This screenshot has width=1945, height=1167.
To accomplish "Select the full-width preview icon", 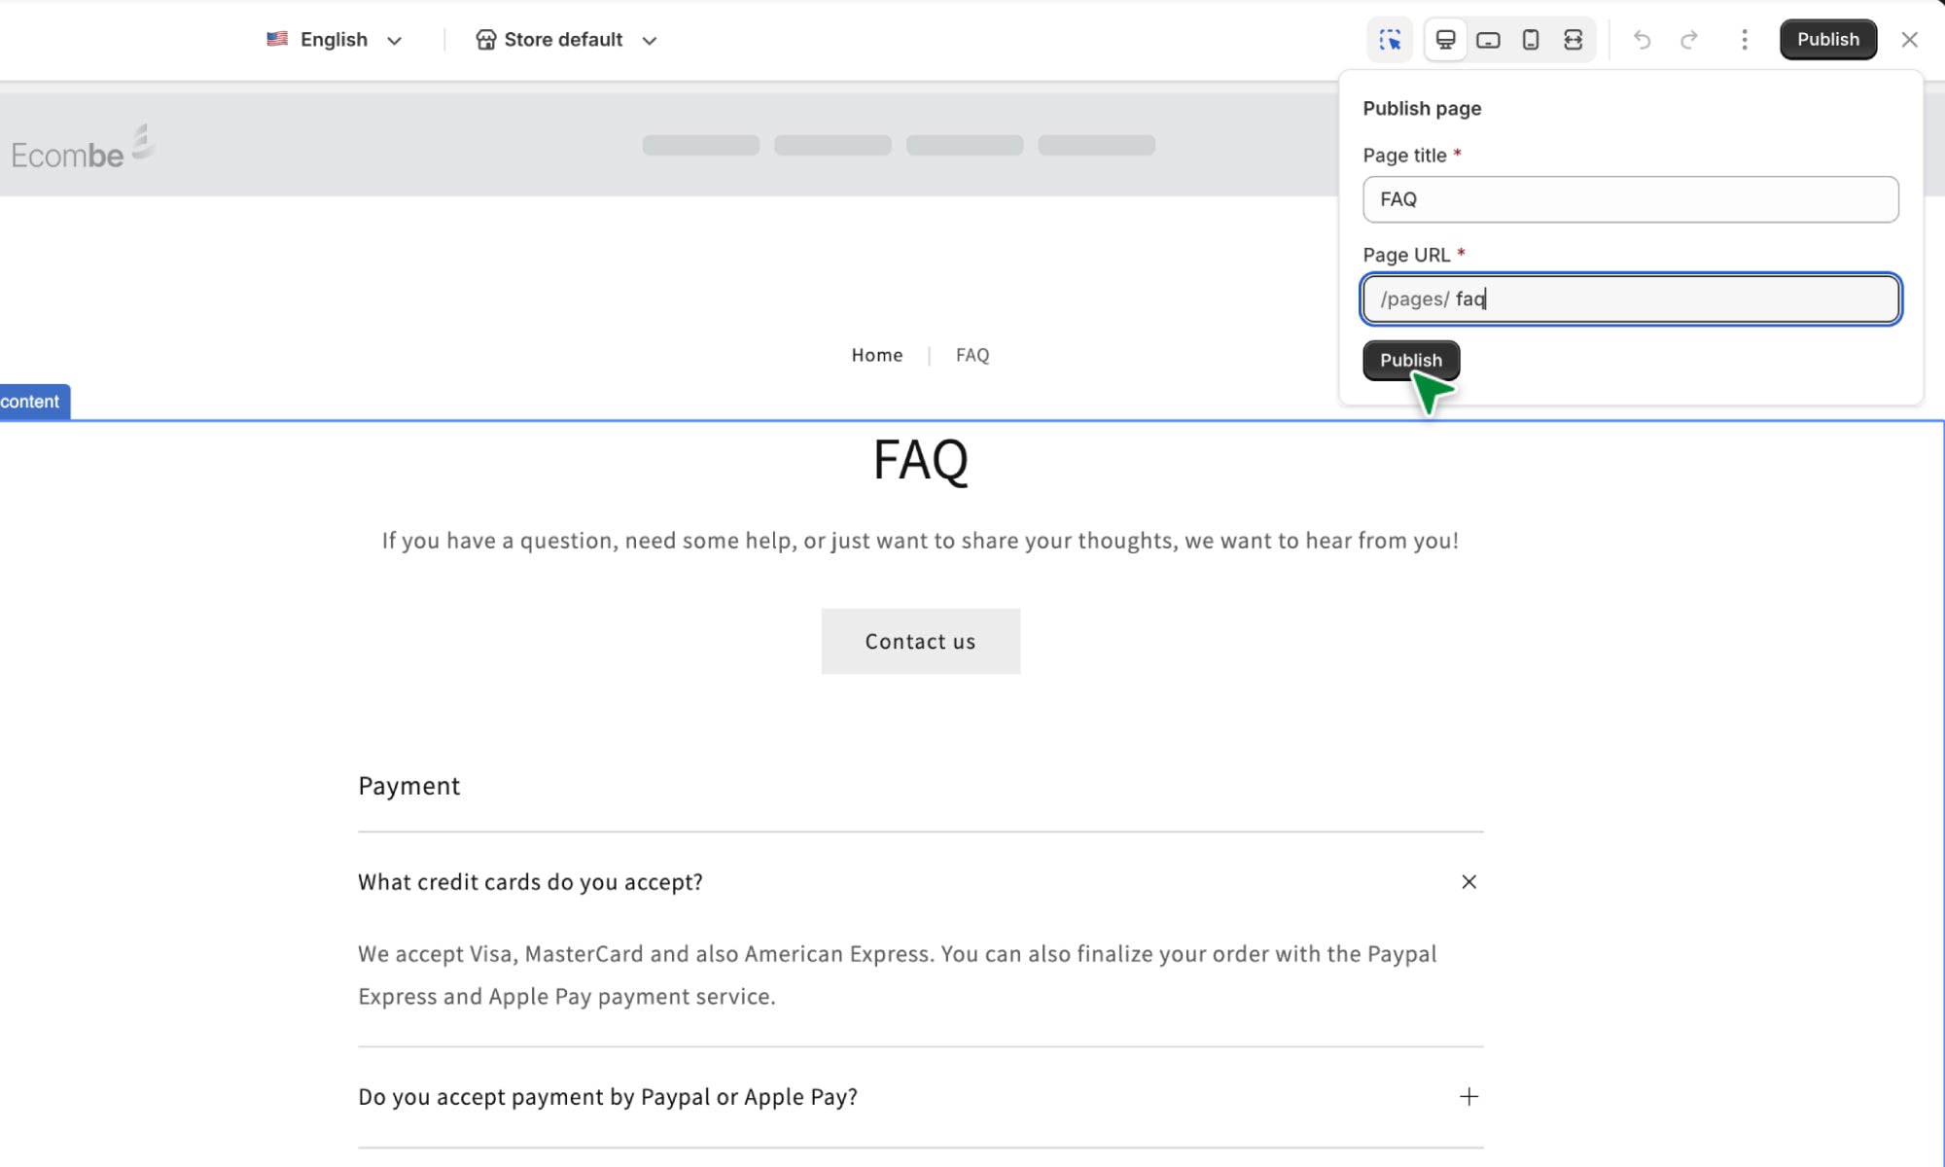I will 1573,40.
